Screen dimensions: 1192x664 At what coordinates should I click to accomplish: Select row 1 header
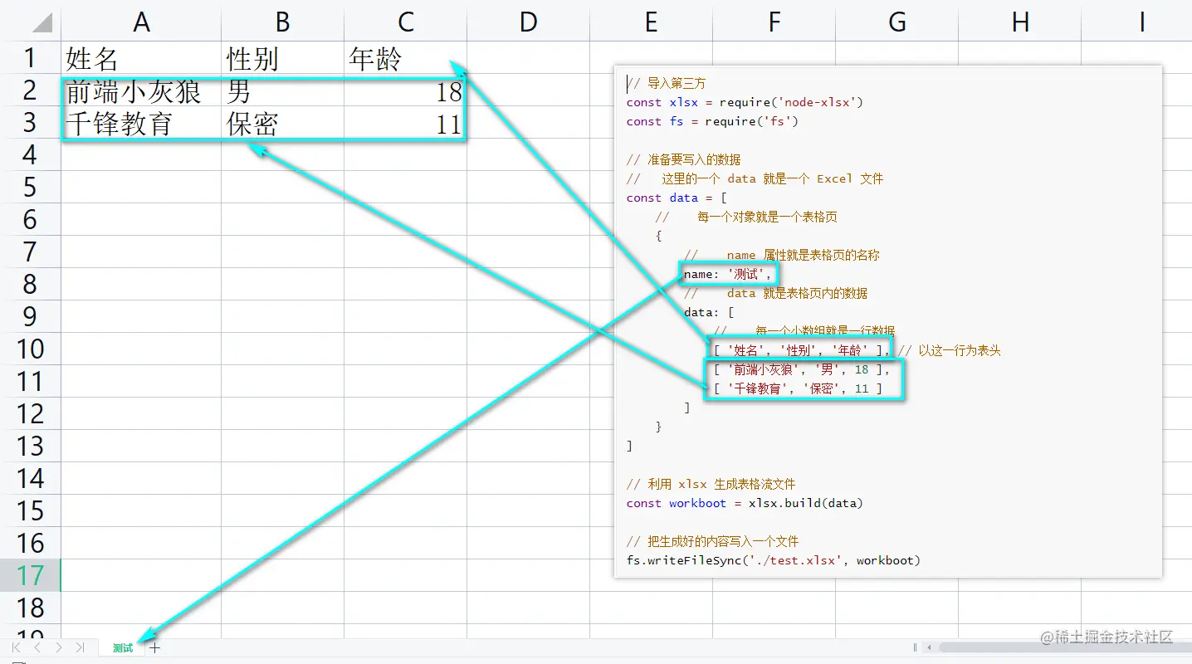31,58
